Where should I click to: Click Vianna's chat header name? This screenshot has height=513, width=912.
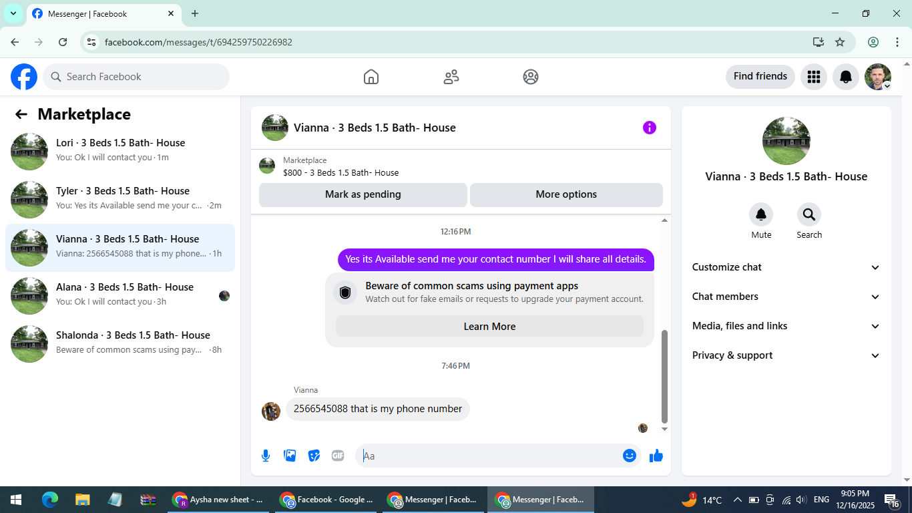(x=375, y=128)
